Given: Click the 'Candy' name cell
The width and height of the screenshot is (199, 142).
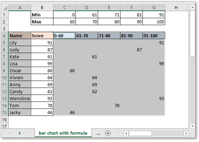Looking at the screenshot, I should pyautogui.click(x=20, y=91).
